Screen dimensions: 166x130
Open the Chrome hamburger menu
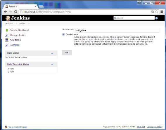click(162, 12)
